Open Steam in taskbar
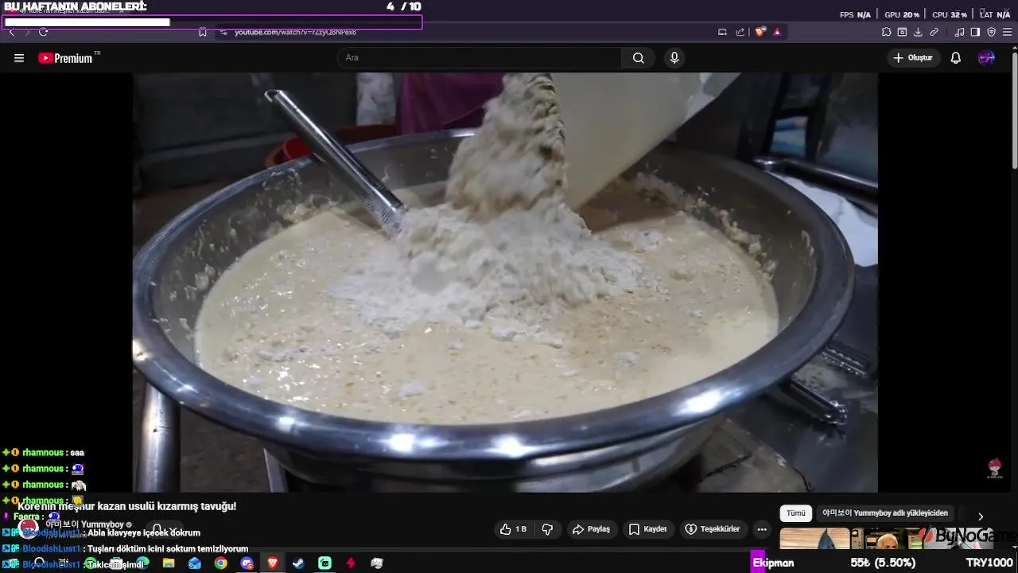Viewport: 1018px width, 573px height. (x=298, y=563)
